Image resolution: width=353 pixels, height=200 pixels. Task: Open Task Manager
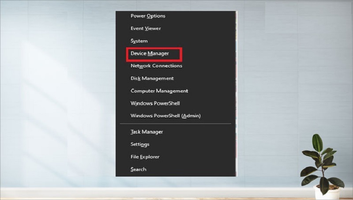click(146, 132)
